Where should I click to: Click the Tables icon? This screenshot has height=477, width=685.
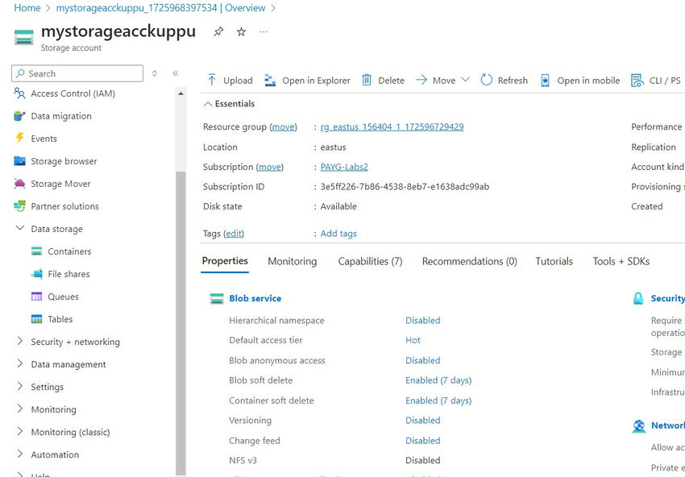pos(37,319)
